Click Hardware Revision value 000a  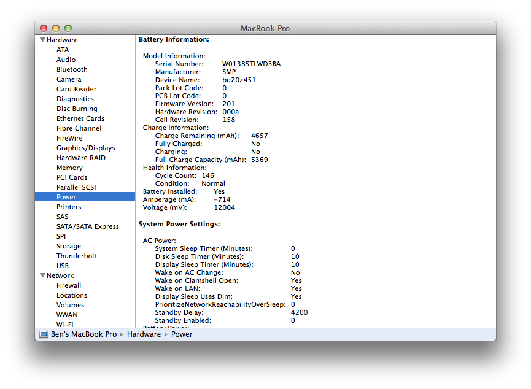click(x=231, y=112)
